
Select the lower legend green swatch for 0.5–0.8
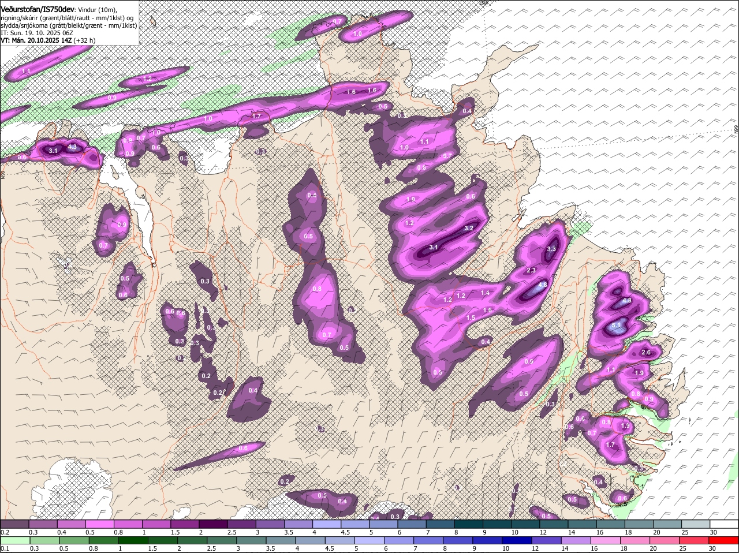[x=75, y=540]
